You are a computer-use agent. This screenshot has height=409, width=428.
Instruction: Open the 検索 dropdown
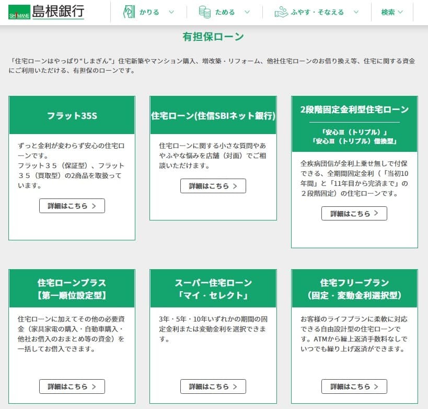coord(392,12)
